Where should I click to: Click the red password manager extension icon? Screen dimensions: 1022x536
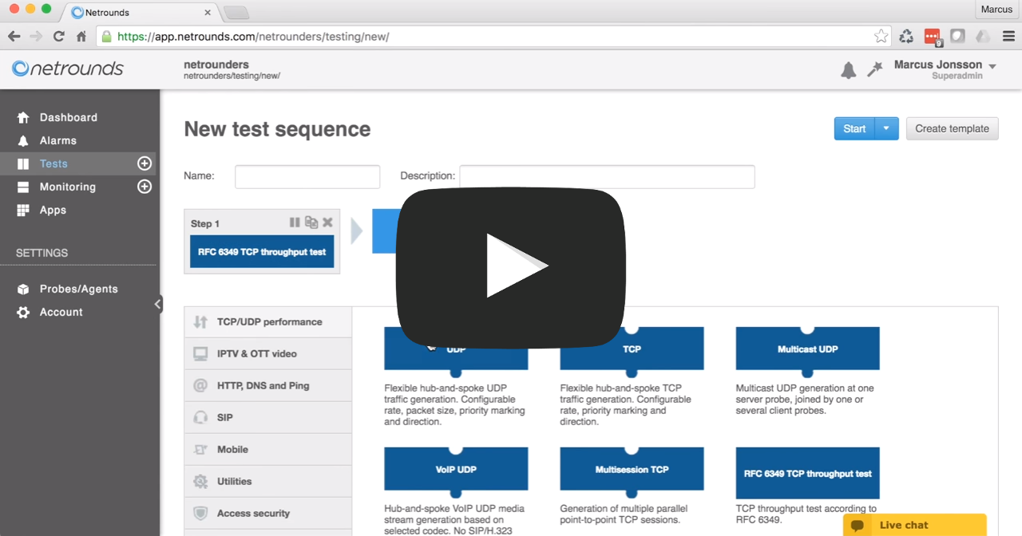[x=932, y=36]
